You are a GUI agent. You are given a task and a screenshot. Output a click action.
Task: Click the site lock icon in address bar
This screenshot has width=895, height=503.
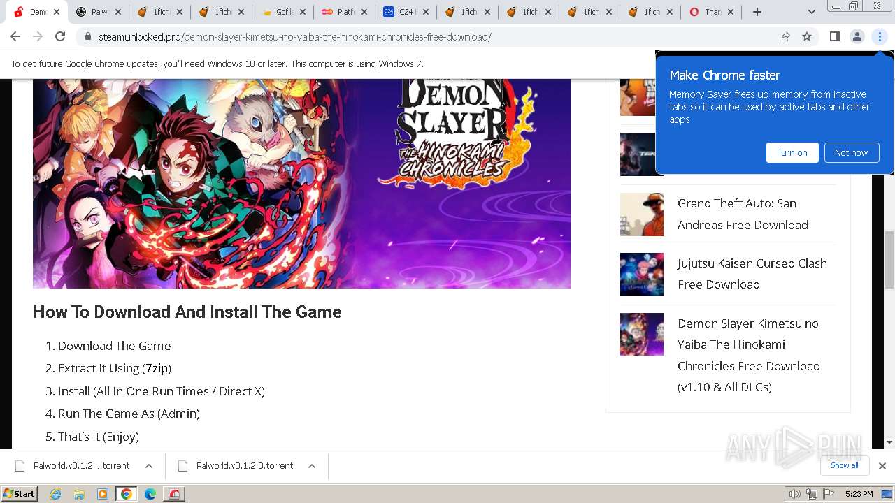(88, 37)
